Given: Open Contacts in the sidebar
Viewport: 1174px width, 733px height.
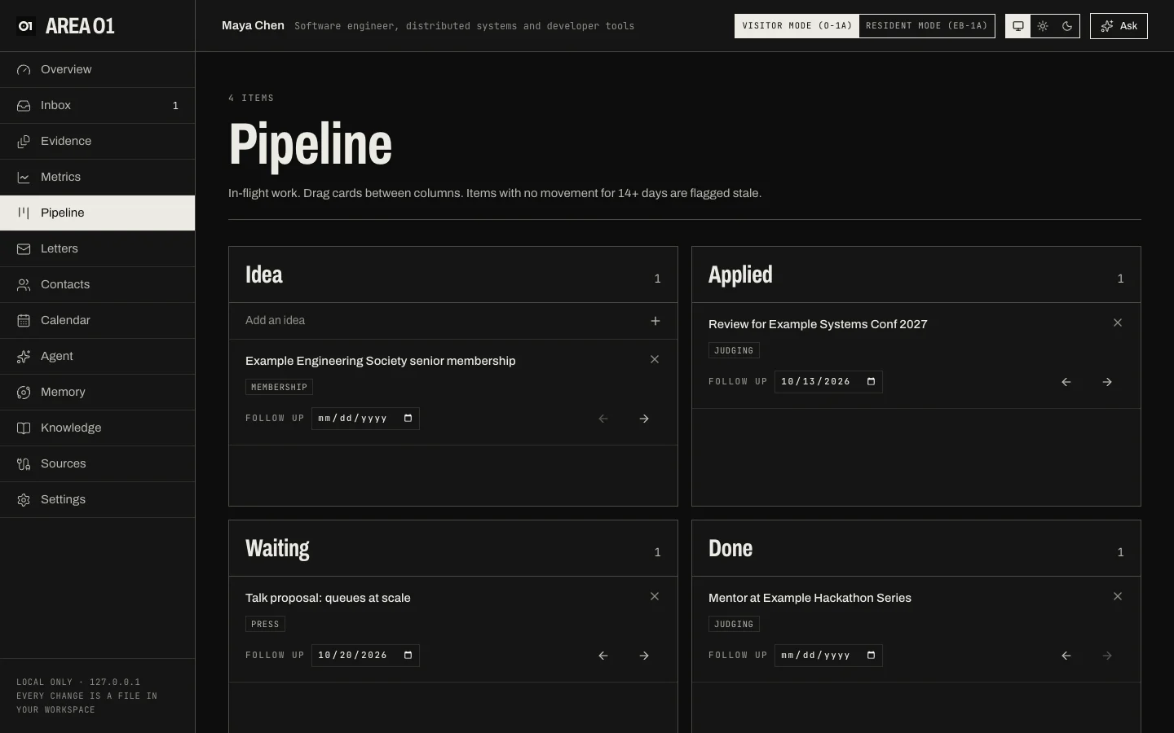Looking at the screenshot, I should point(98,285).
